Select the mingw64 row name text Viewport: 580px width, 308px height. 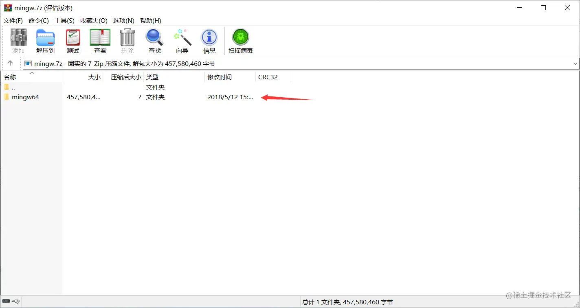(26, 97)
